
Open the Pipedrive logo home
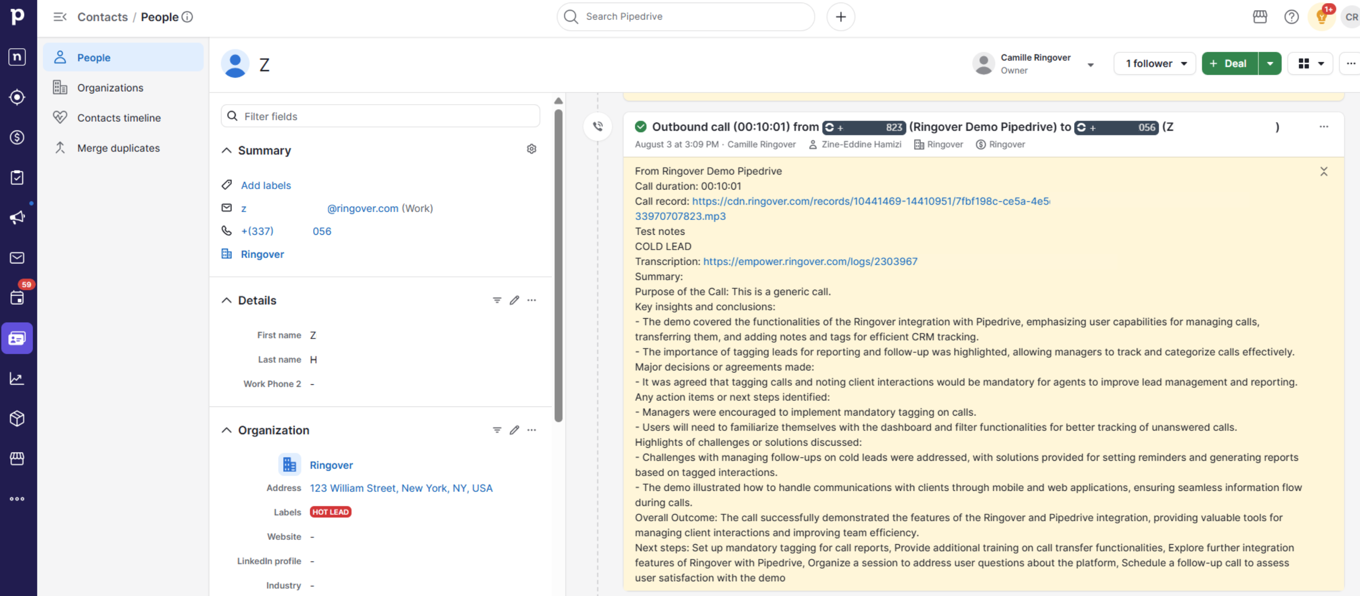tap(17, 17)
